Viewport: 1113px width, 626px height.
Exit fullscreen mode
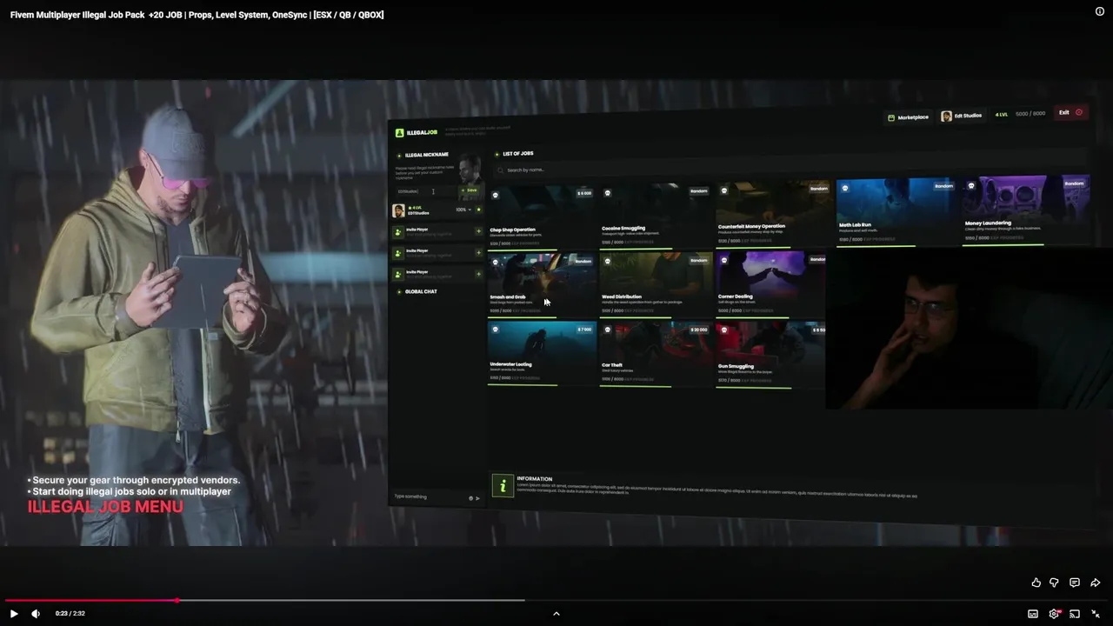pos(1096,614)
